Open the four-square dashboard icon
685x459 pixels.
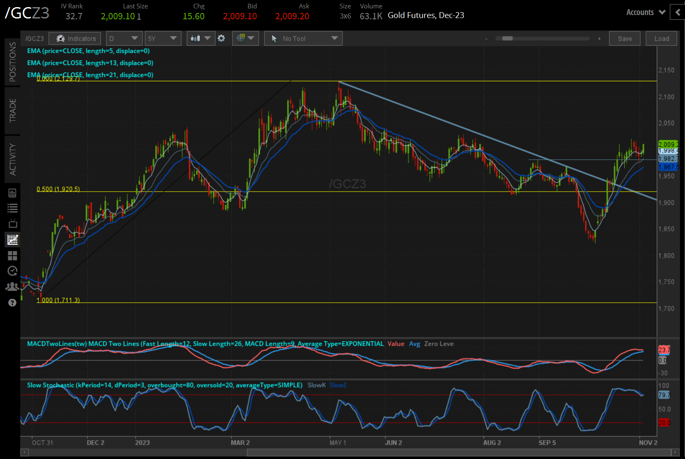coord(13,256)
